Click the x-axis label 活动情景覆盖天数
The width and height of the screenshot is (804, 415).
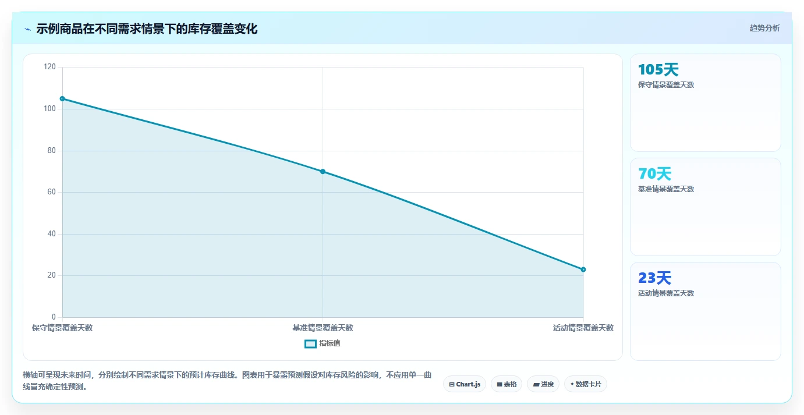coord(583,328)
